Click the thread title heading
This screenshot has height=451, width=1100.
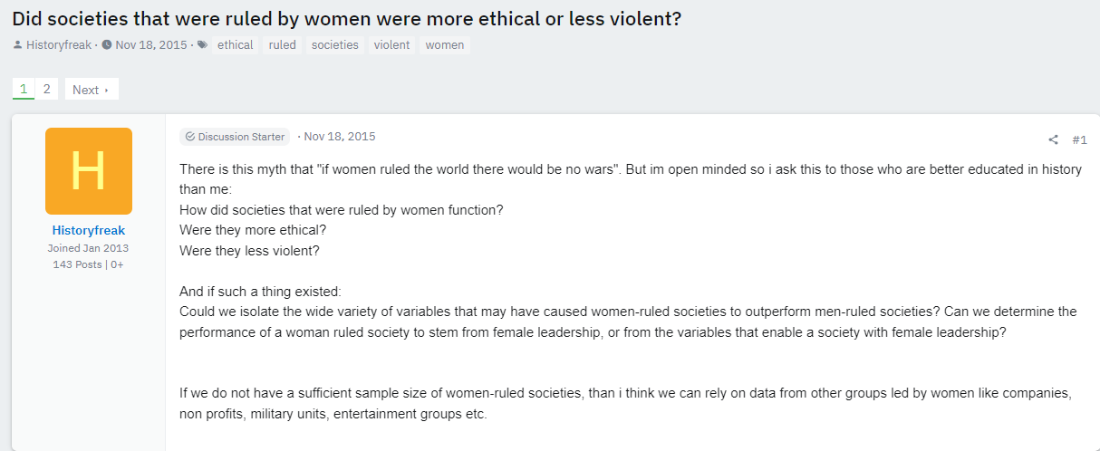[347, 18]
